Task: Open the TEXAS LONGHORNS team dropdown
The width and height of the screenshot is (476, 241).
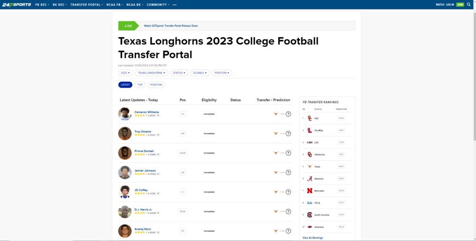Action: pos(151,73)
